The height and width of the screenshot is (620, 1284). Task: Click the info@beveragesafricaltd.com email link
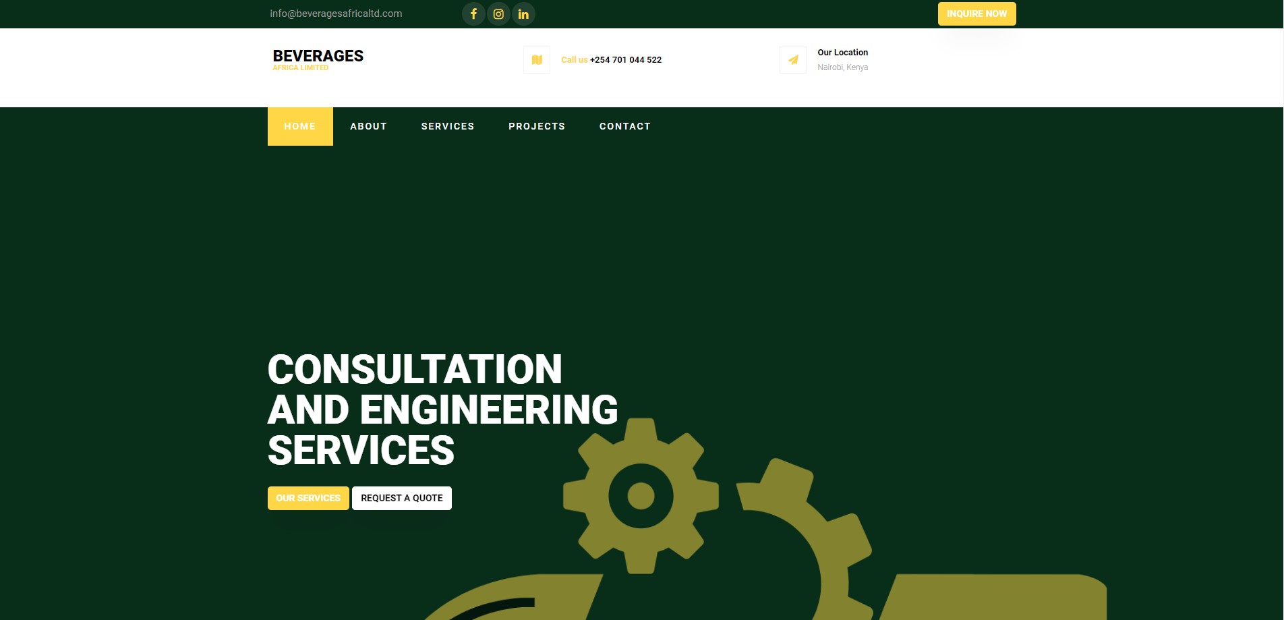[x=336, y=13]
